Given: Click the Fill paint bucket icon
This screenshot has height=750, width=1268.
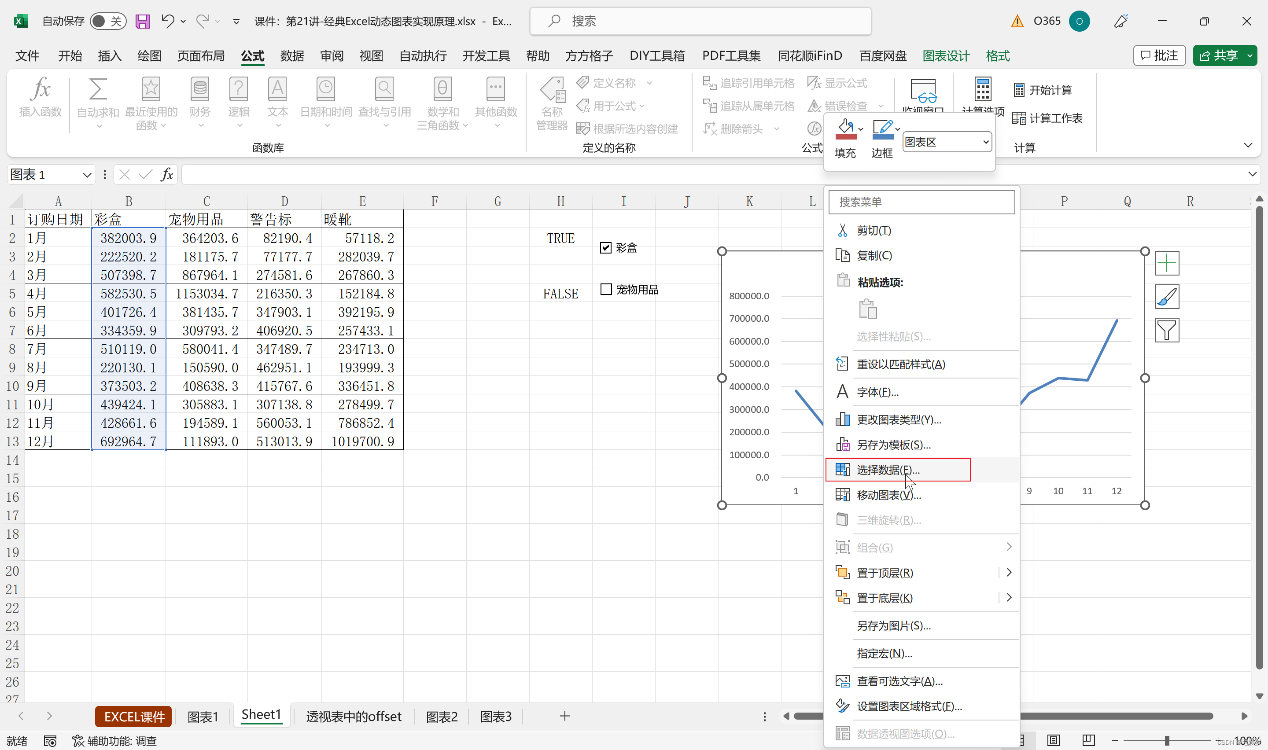Looking at the screenshot, I should pos(845,129).
